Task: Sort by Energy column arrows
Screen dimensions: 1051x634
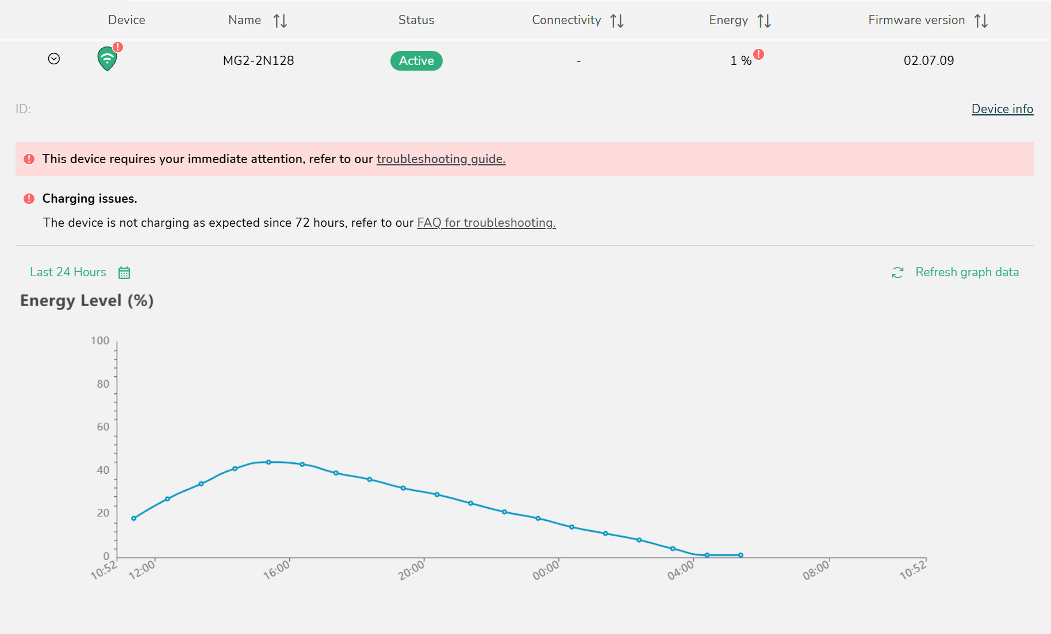Action: (764, 21)
